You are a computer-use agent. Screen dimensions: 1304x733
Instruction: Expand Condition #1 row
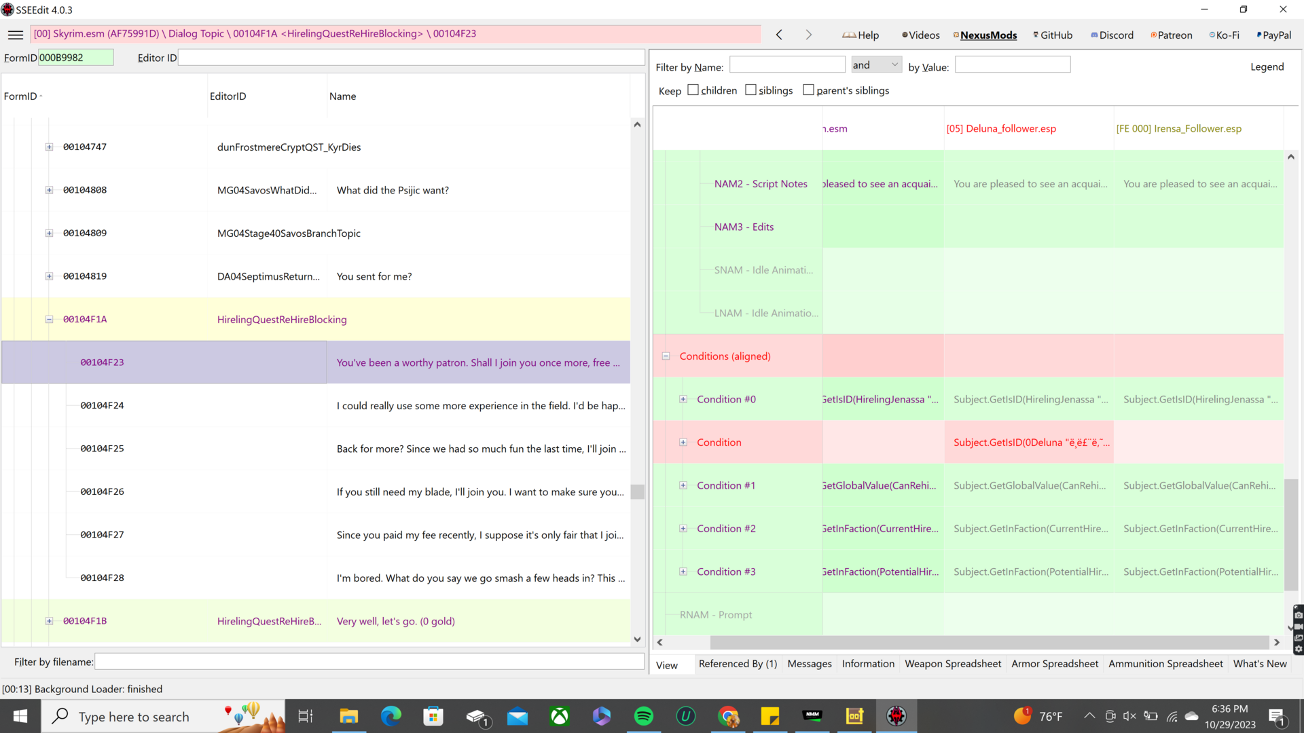click(683, 485)
